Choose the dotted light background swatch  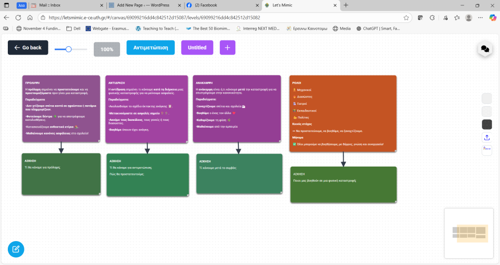487,112
